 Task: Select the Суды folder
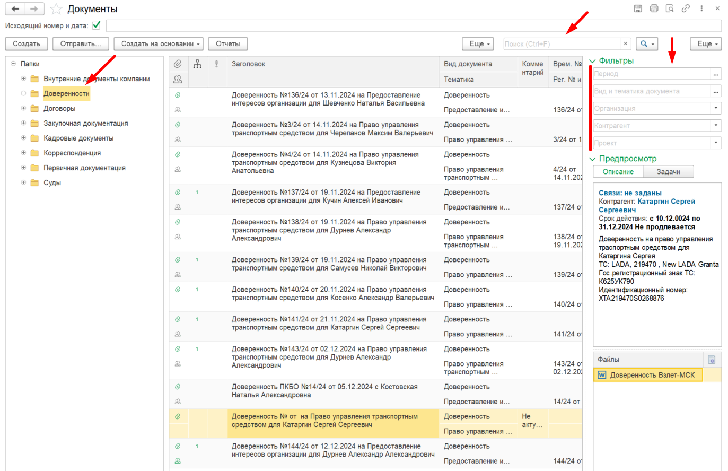tap(52, 182)
